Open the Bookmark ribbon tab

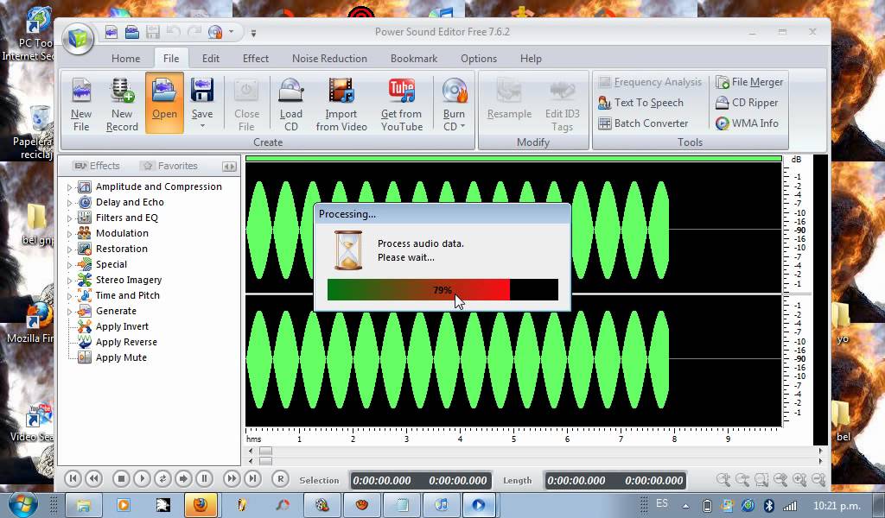[x=414, y=59]
